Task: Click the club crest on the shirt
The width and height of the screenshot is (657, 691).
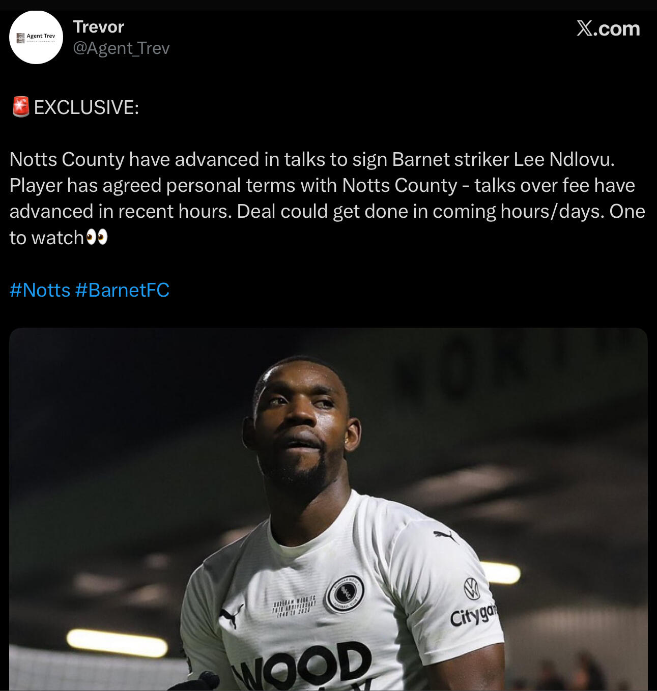Action: (x=345, y=594)
